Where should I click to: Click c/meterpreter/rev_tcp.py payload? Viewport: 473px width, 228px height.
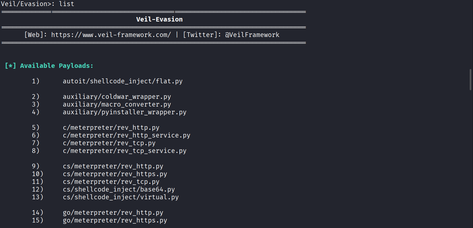tap(109, 143)
